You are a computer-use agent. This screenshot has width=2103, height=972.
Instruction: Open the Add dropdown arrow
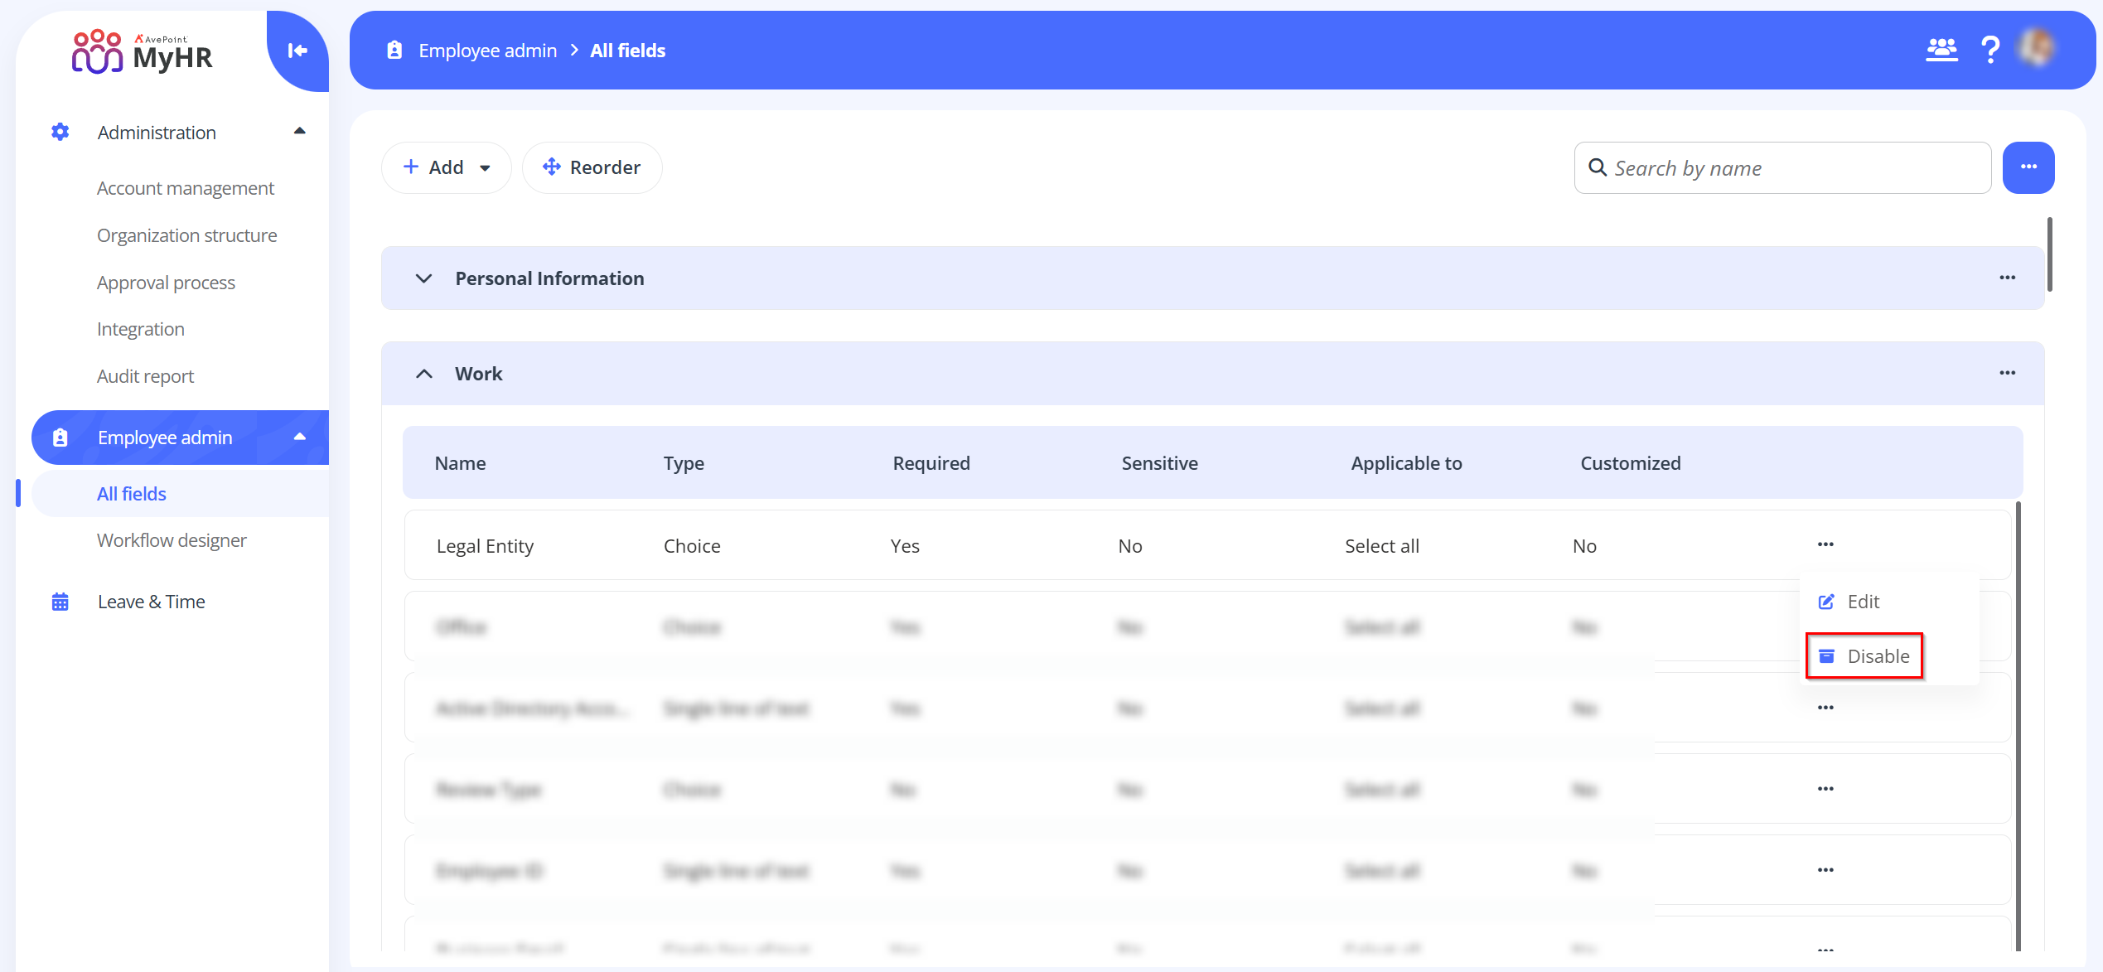coord(486,168)
